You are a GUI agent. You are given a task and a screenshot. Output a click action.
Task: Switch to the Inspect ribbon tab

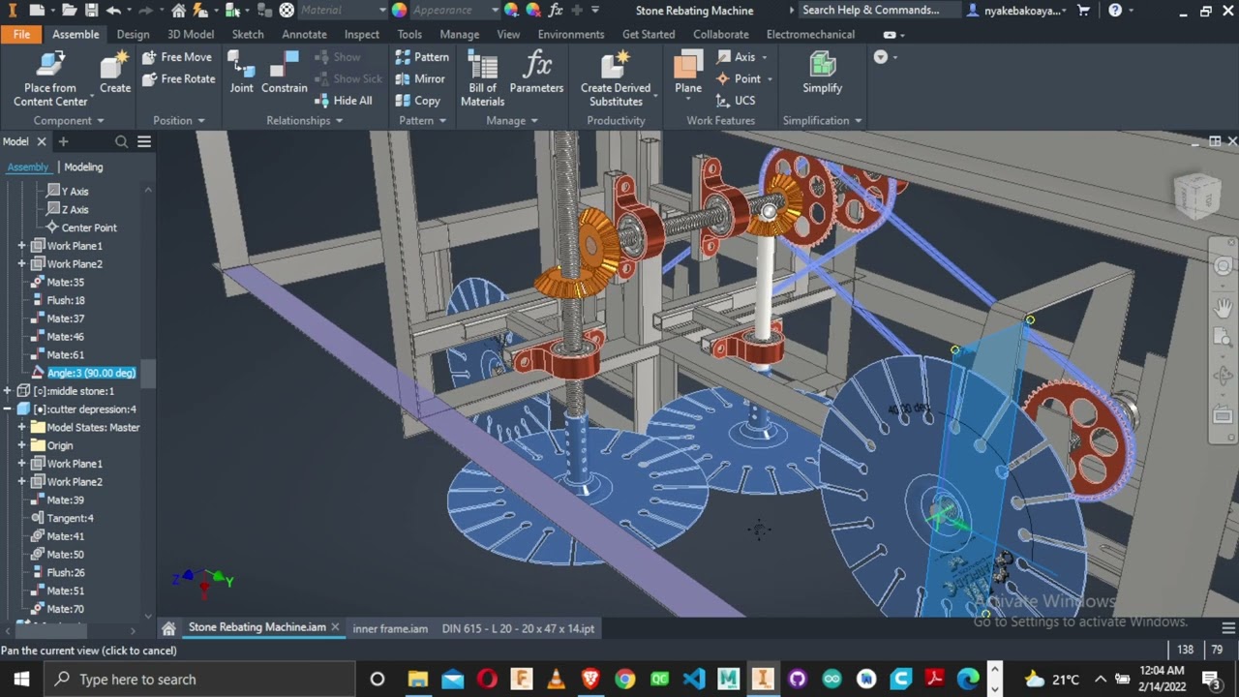click(362, 34)
